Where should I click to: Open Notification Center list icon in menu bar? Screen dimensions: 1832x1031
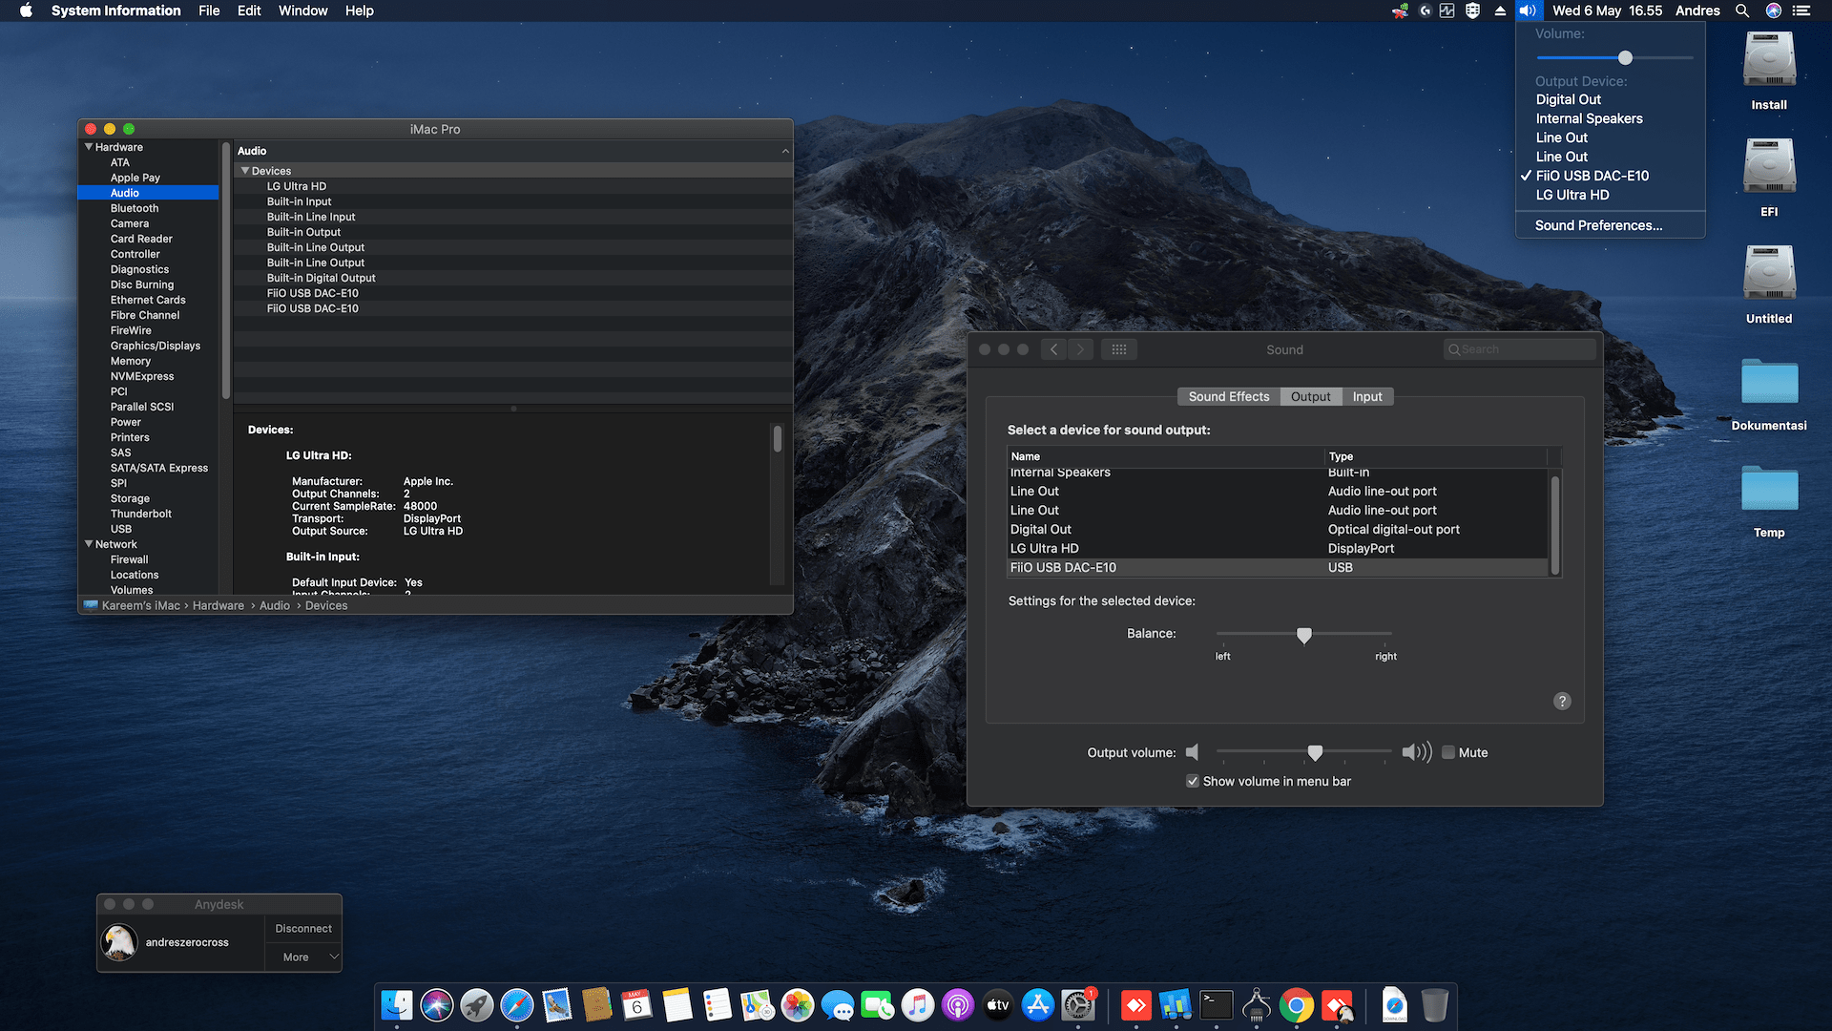click(1801, 11)
